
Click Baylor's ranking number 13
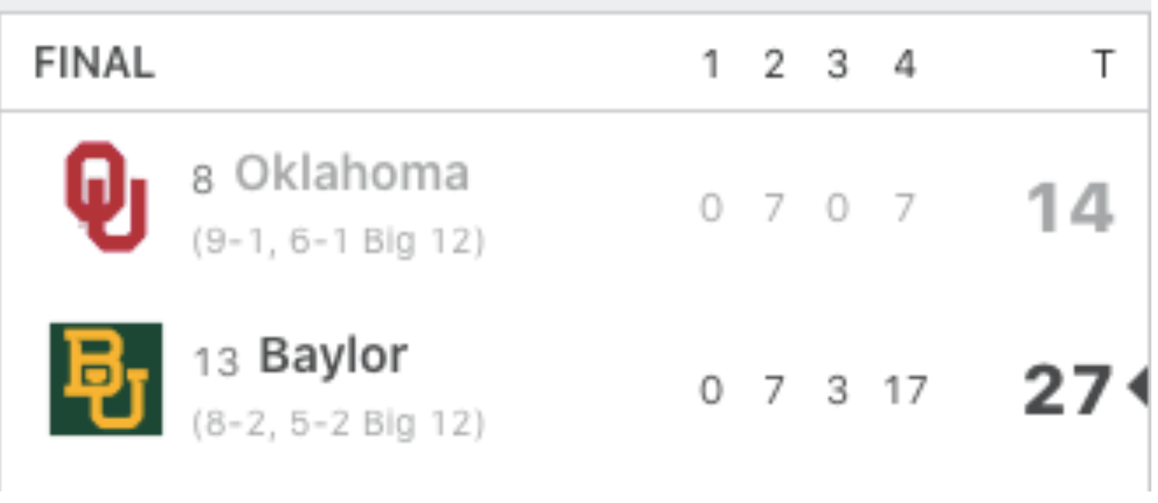(216, 362)
